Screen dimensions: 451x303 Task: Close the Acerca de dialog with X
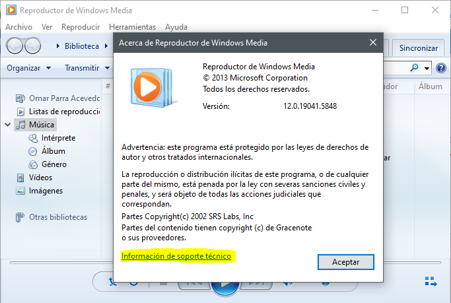point(373,42)
